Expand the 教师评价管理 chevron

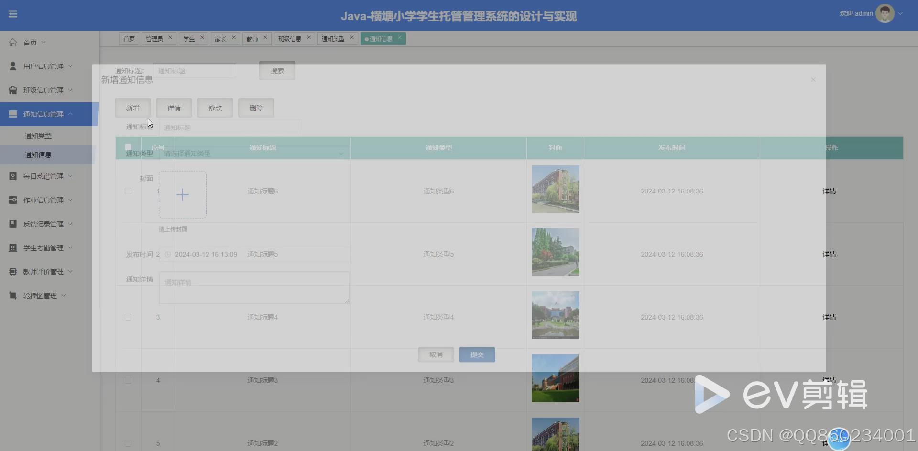click(70, 271)
